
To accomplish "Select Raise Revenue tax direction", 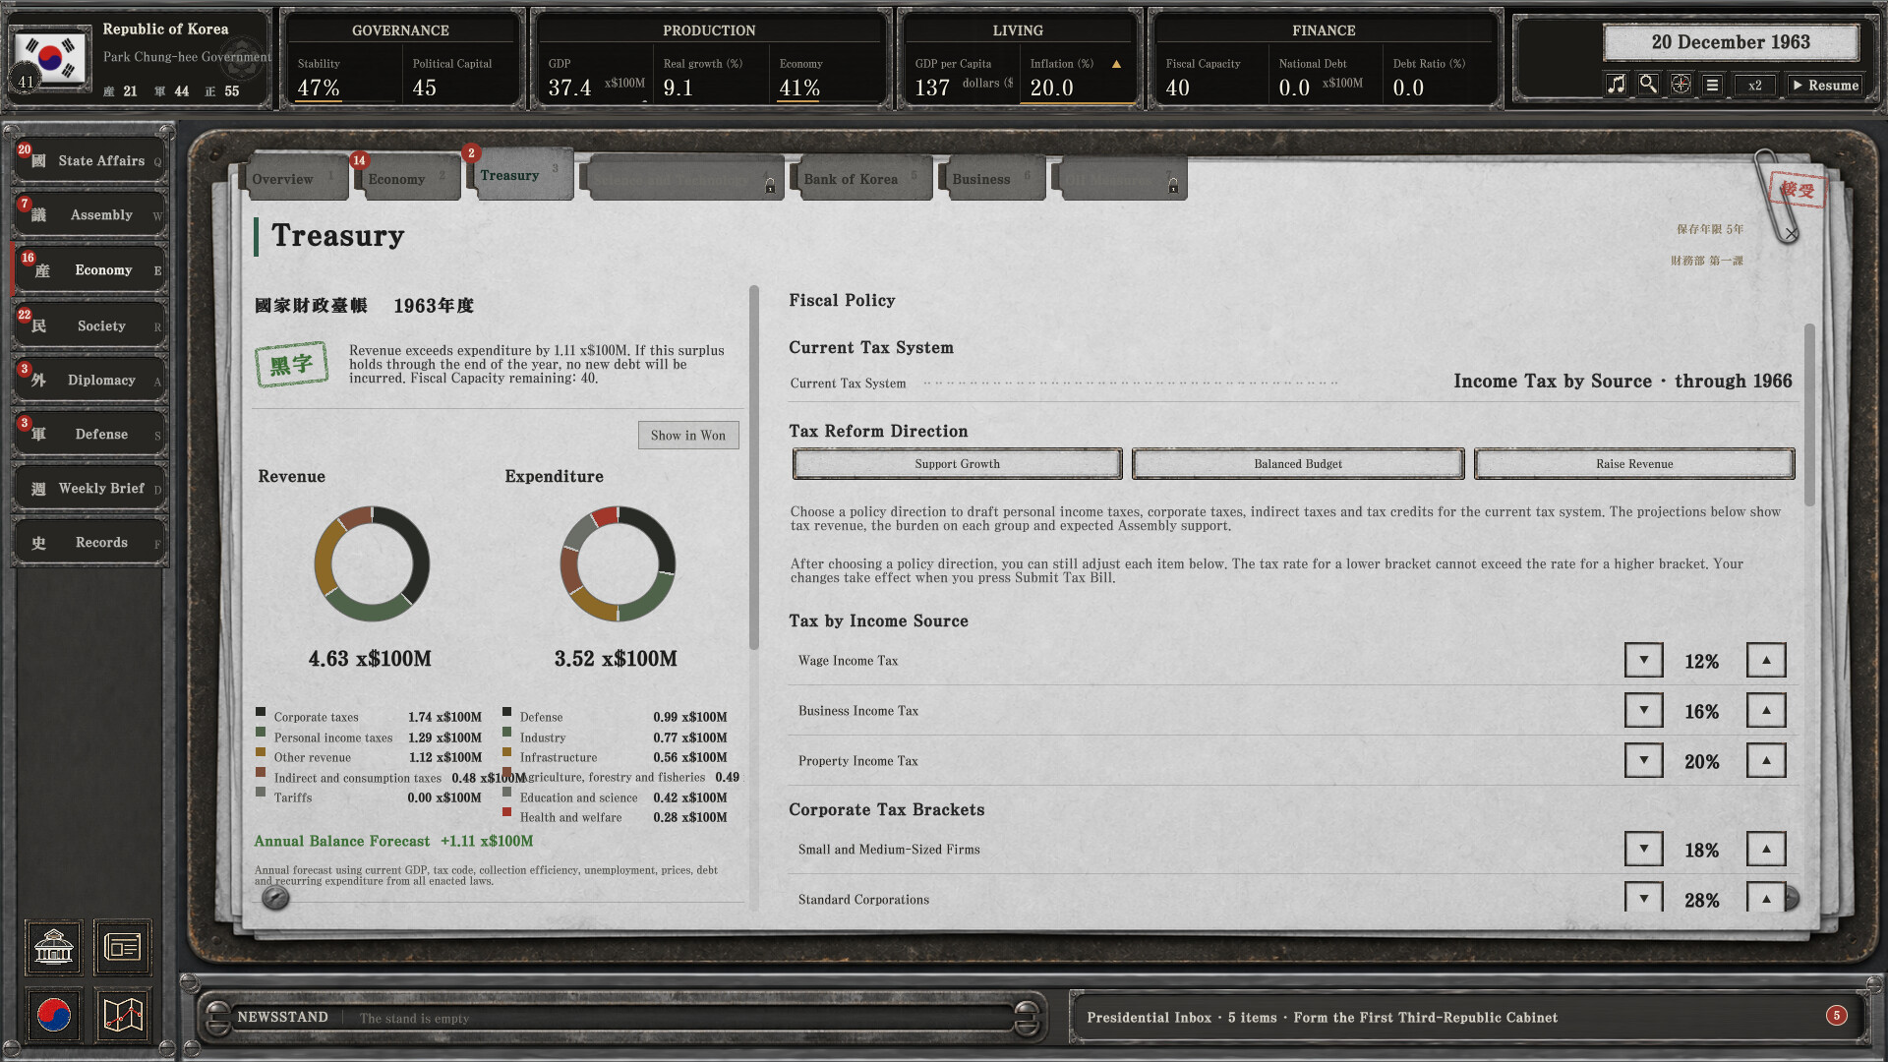I will pyautogui.click(x=1634, y=464).
